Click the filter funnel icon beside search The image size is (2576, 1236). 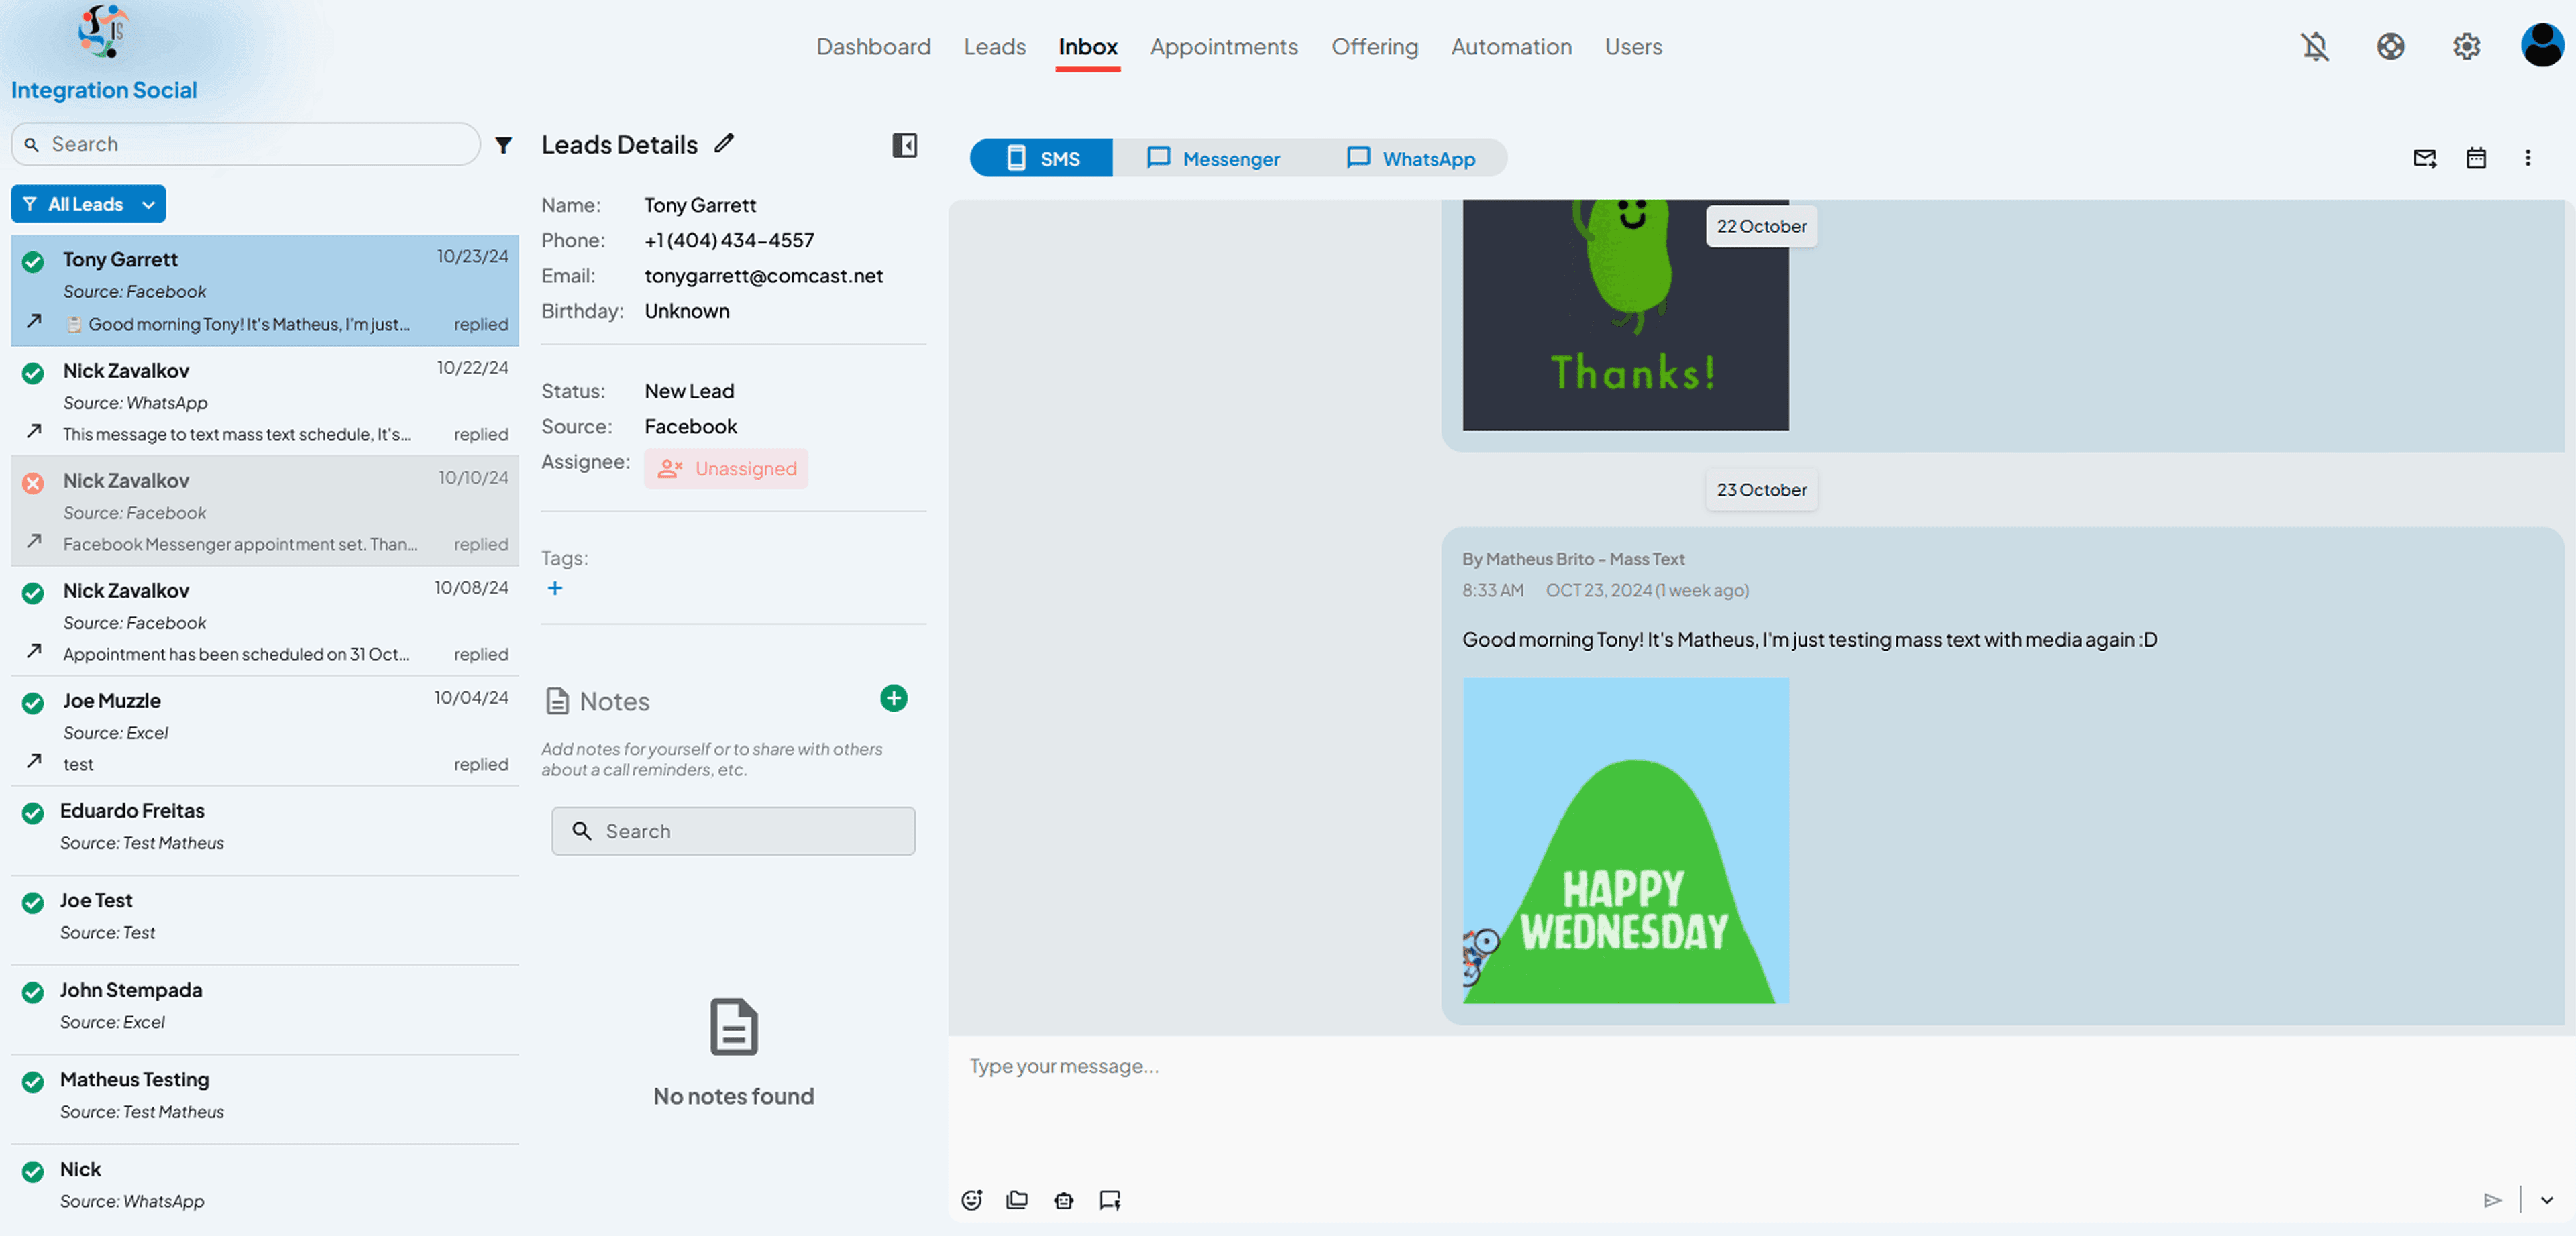tap(504, 146)
